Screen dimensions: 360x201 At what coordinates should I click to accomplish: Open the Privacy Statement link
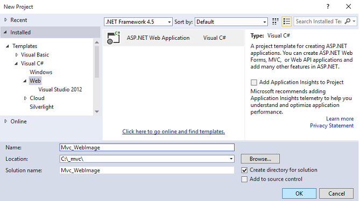[332, 126]
